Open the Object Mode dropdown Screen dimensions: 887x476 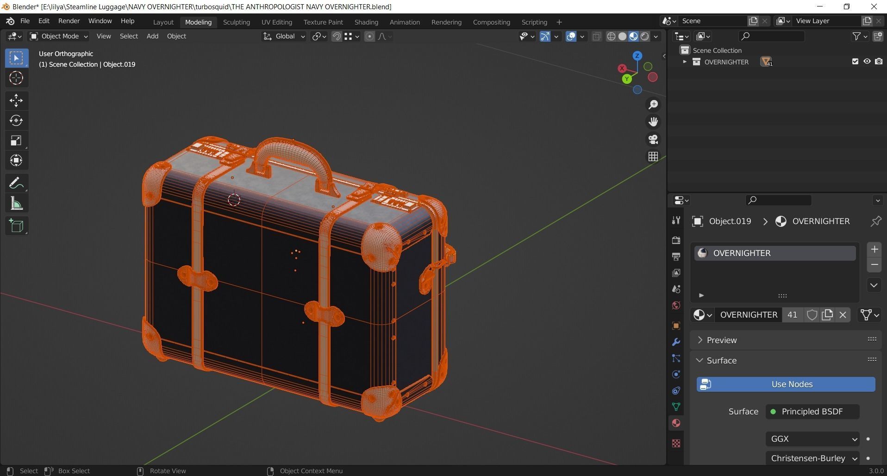pyautogui.click(x=58, y=36)
